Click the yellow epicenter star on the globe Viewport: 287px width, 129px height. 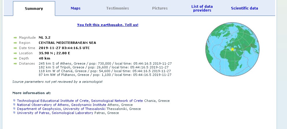[x=232, y=49]
